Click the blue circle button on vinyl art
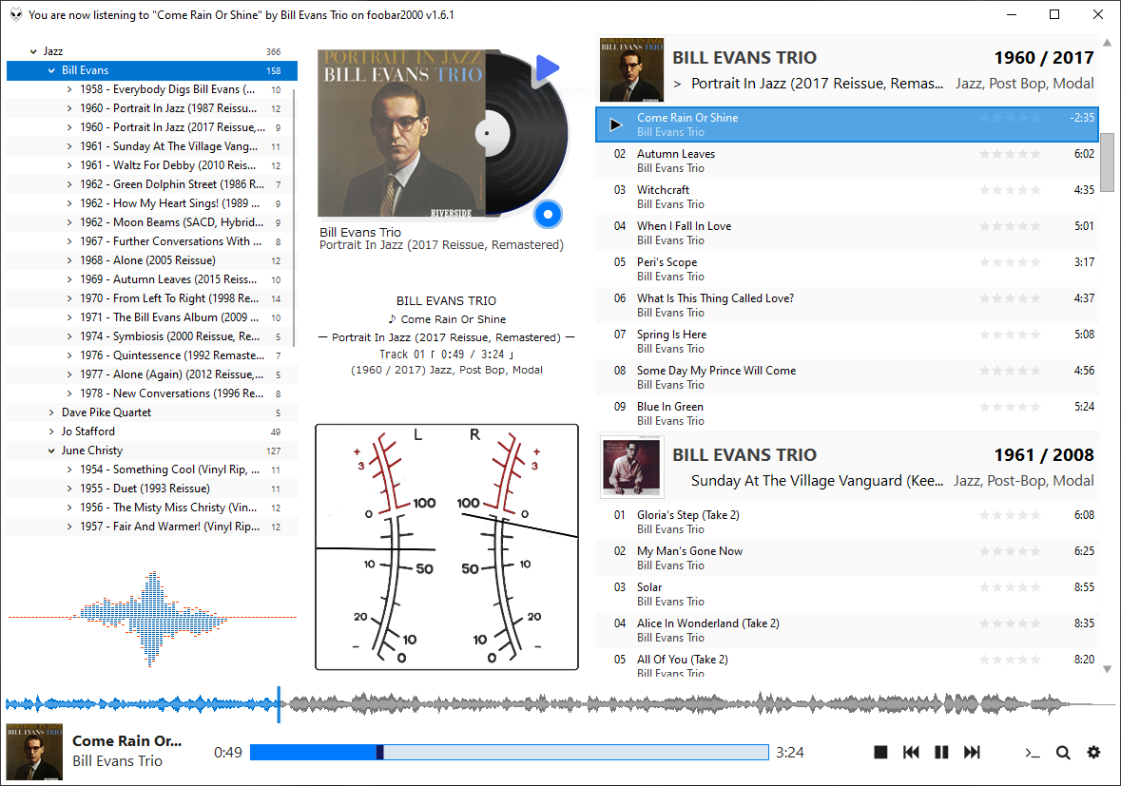 tap(548, 214)
